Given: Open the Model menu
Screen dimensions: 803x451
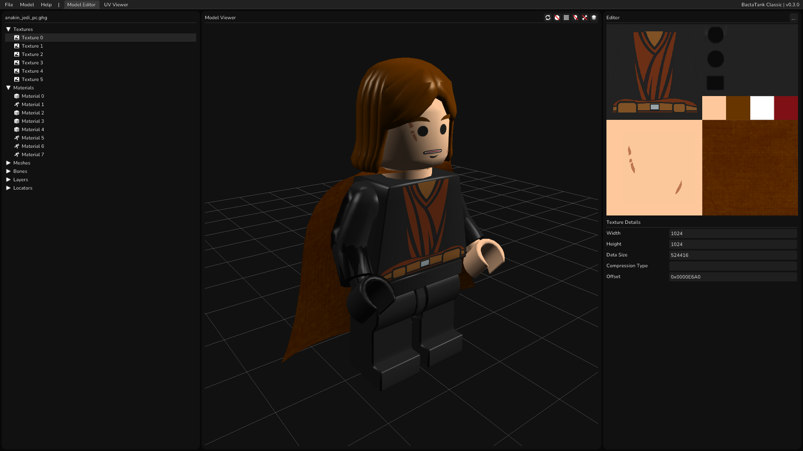Looking at the screenshot, I should click(x=27, y=5).
